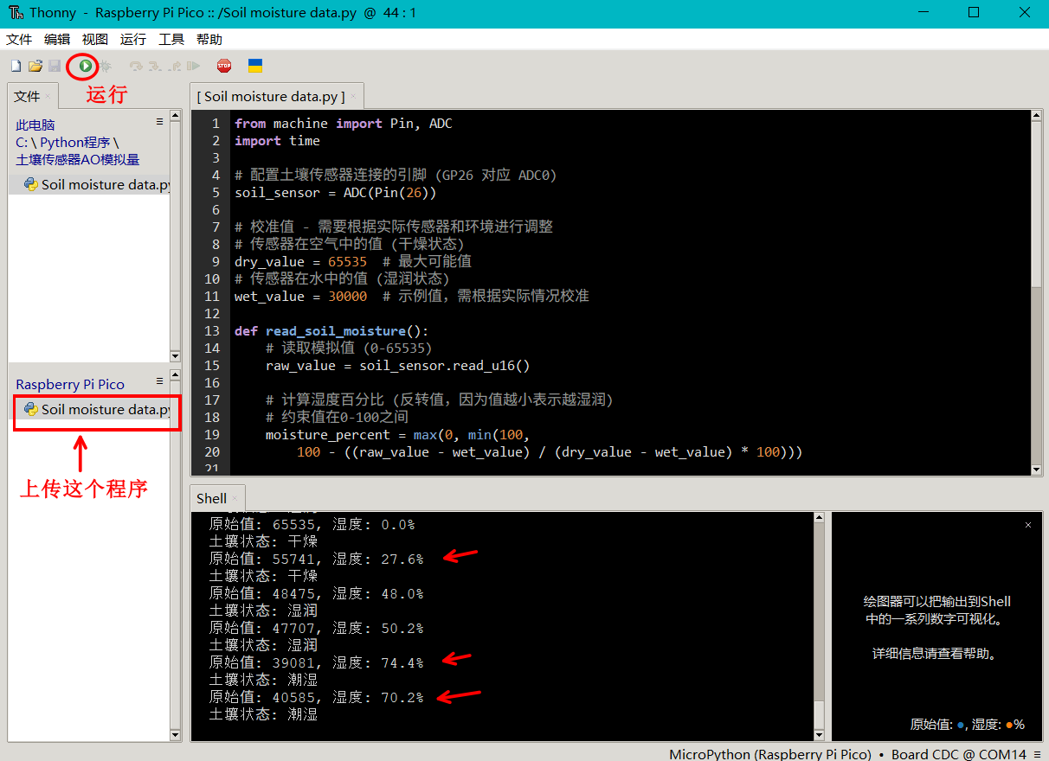The height and width of the screenshot is (761, 1049).
Task: Click the debug bug icon
Action: (106, 66)
